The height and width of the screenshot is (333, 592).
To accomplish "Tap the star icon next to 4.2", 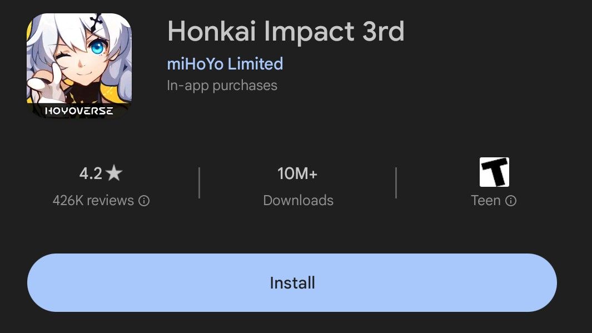I will (115, 172).
